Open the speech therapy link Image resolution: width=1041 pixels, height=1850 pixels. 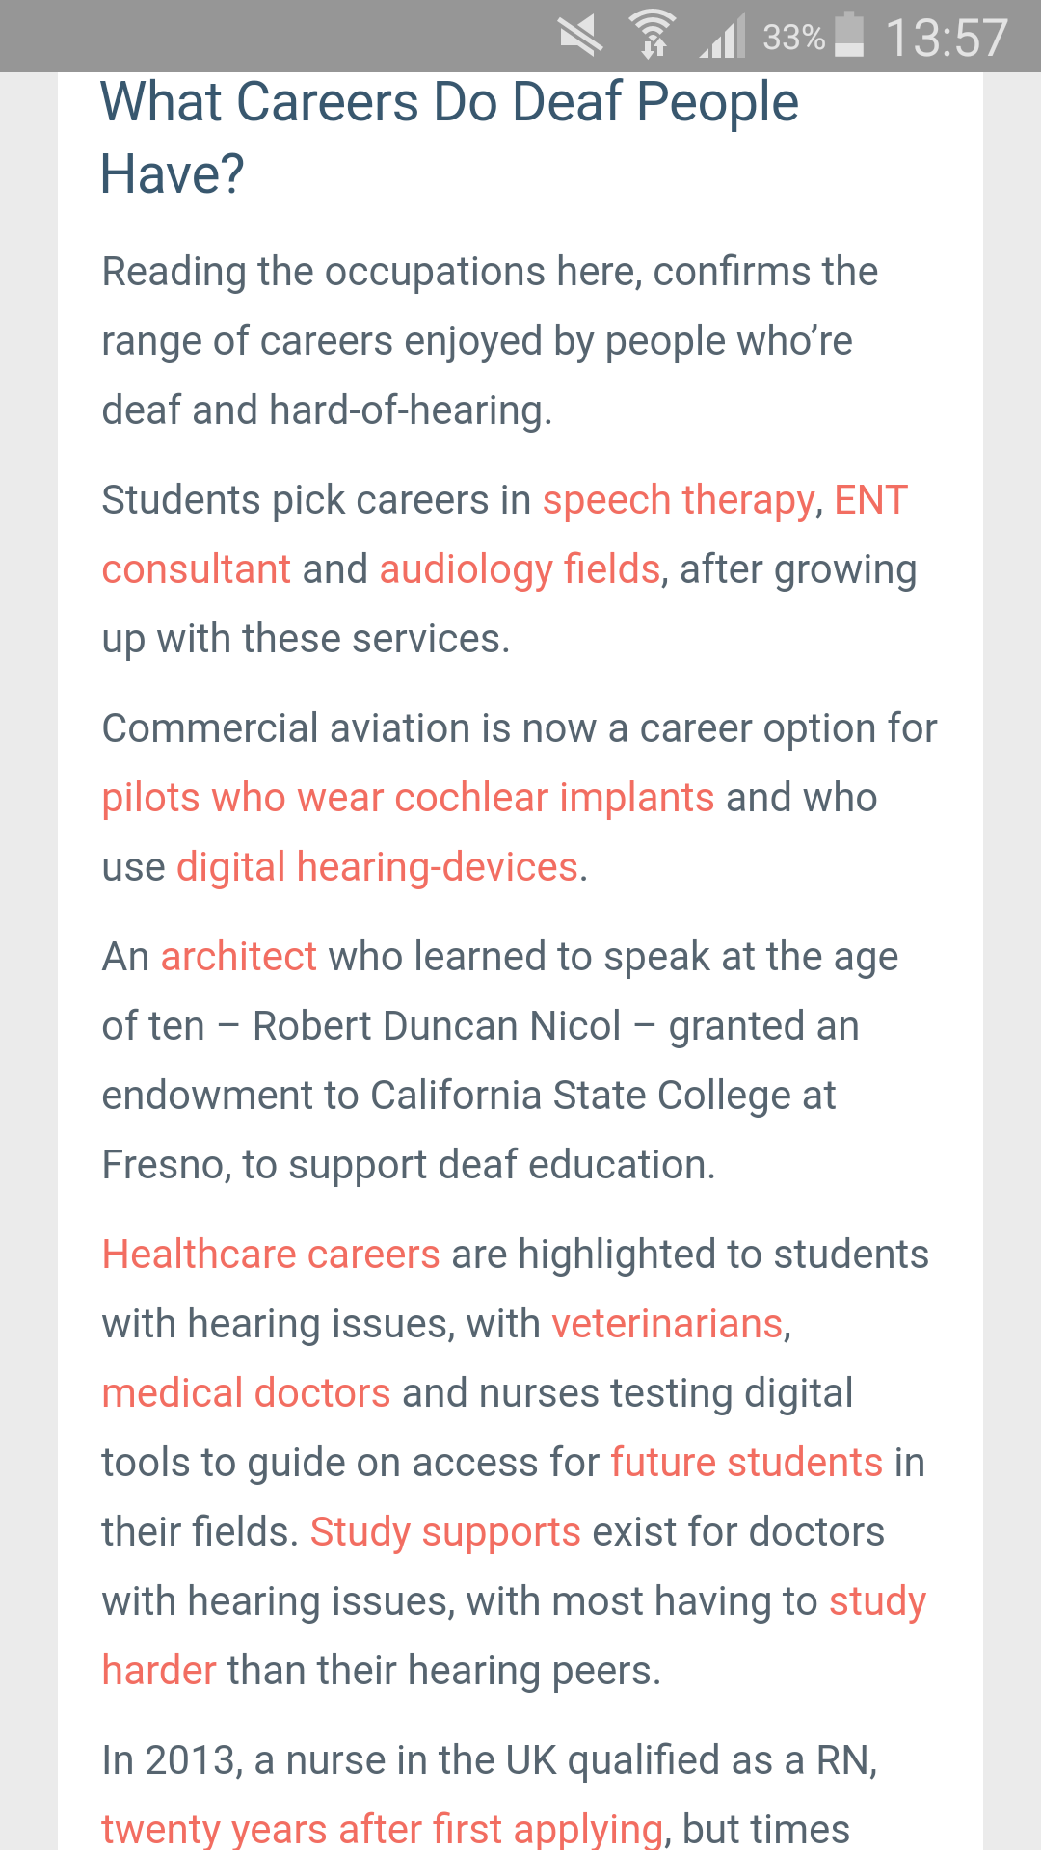679,500
